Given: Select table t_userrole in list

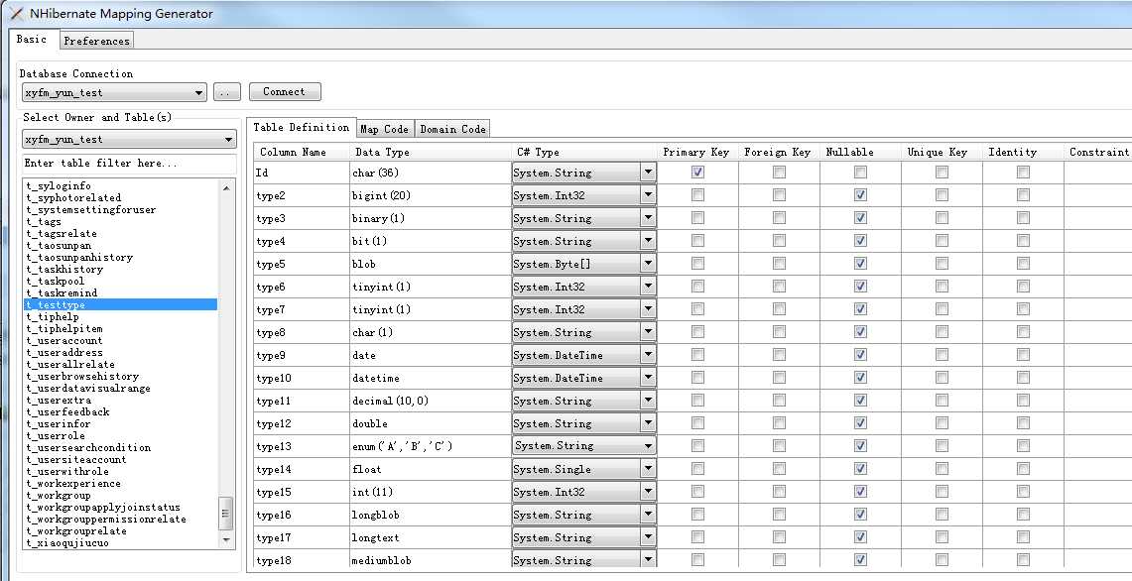Looking at the screenshot, I should 56,436.
